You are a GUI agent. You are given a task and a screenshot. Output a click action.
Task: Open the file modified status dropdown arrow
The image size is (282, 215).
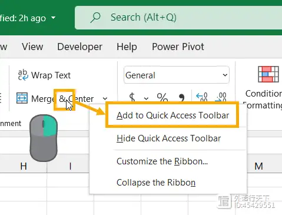coord(53,18)
